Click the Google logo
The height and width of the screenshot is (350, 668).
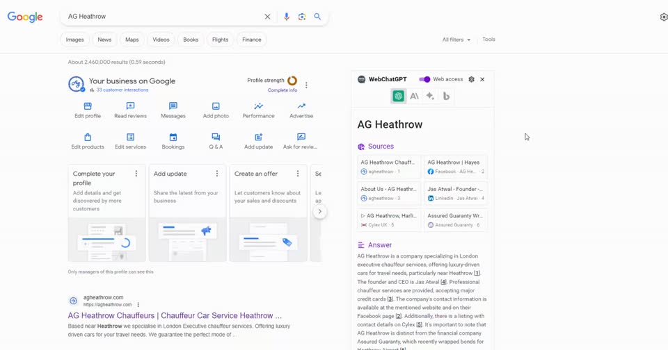coord(25,17)
